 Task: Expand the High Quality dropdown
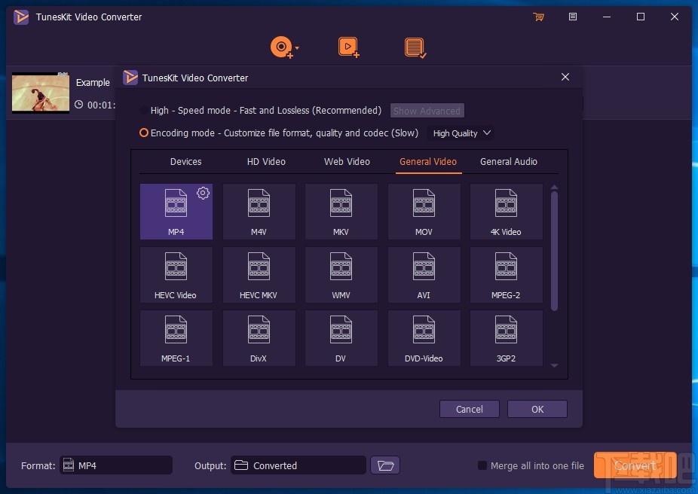[x=461, y=133]
